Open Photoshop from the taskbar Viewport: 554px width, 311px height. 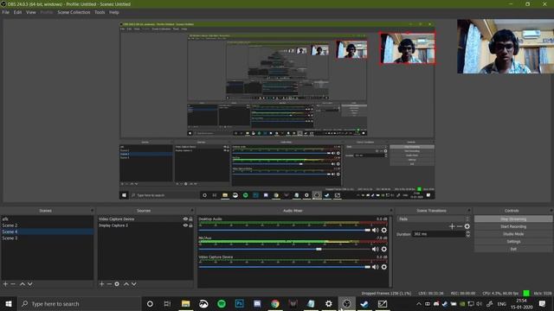pyautogui.click(x=239, y=303)
